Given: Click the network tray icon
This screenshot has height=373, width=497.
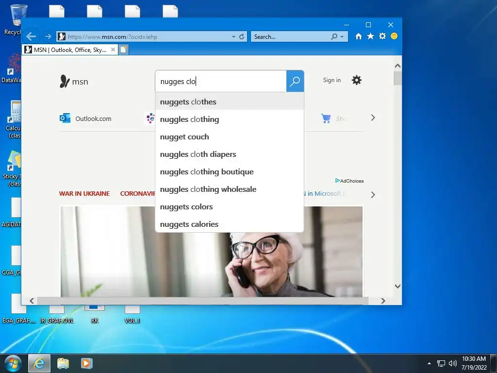Looking at the screenshot, I should click(x=441, y=363).
